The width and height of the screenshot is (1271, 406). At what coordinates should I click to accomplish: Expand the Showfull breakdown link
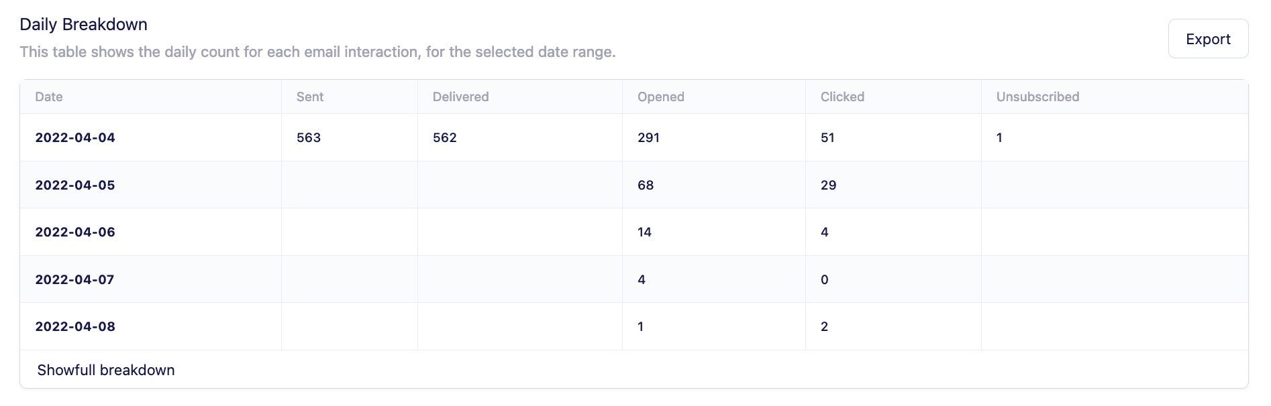click(106, 370)
